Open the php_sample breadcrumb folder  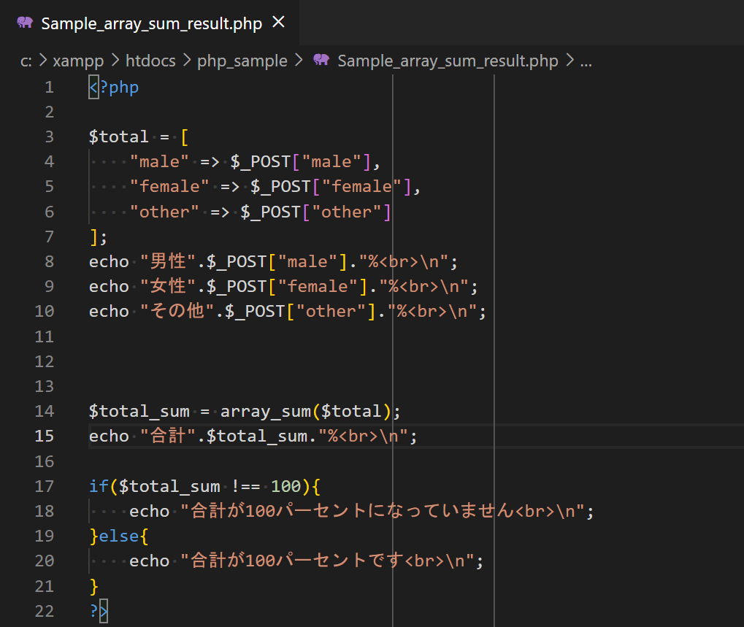tap(242, 61)
